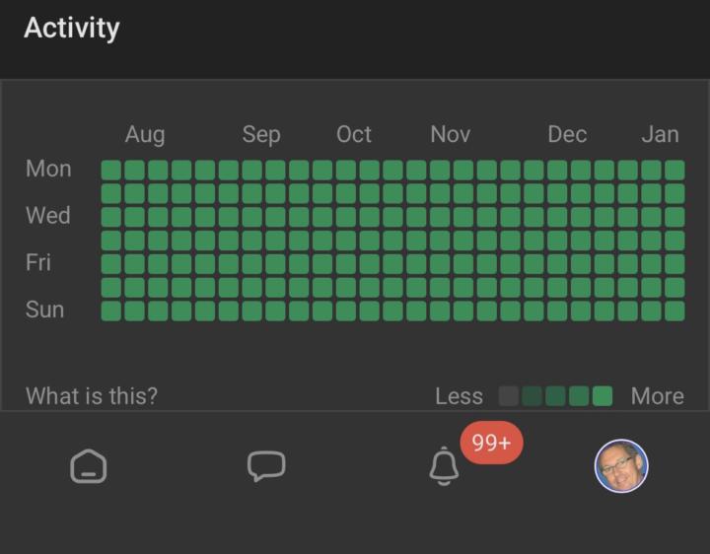Viewport: 710px width, 554px height.
Task: Select the brightest green legend swatch
Action: (x=603, y=396)
